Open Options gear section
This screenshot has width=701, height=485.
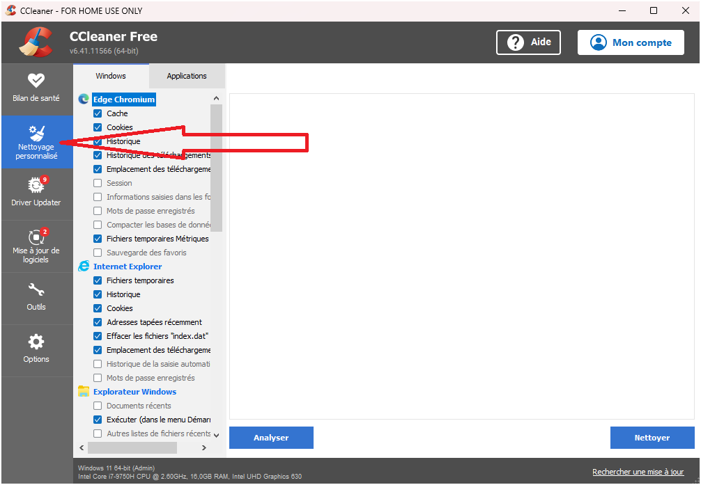pos(36,351)
